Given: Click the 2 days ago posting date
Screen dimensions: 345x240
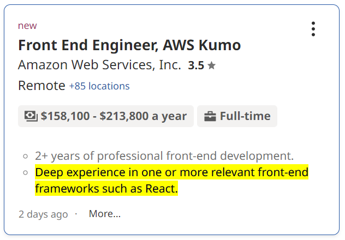Looking at the screenshot, I should tap(43, 214).
